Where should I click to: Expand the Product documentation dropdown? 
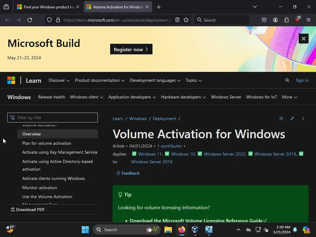(x=100, y=81)
